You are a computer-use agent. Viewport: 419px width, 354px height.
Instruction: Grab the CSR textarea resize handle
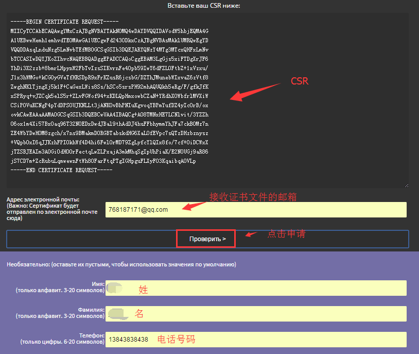pyautogui.click(x=406, y=185)
